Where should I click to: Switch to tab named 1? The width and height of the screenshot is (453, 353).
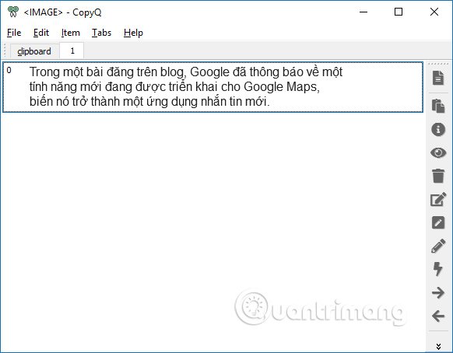(x=72, y=51)
